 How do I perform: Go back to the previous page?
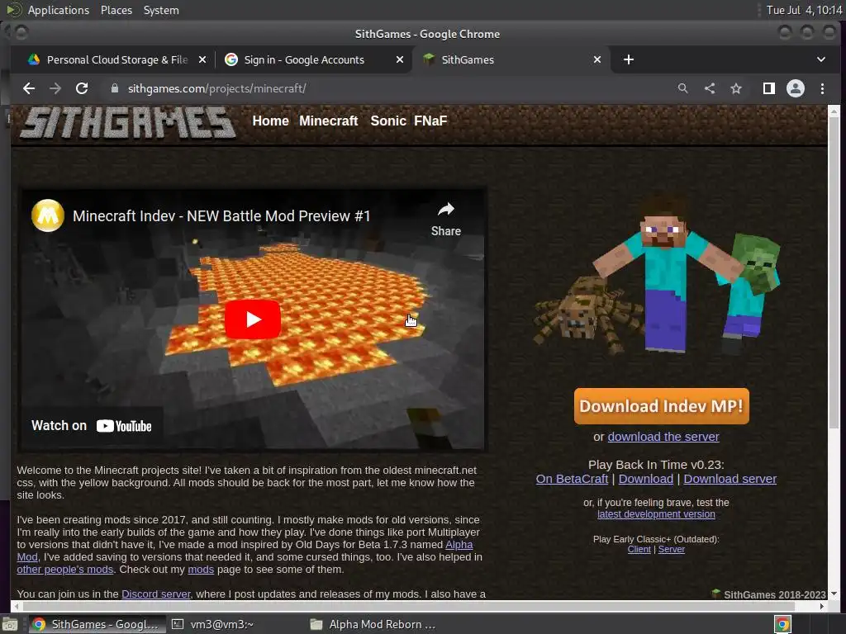29,88
